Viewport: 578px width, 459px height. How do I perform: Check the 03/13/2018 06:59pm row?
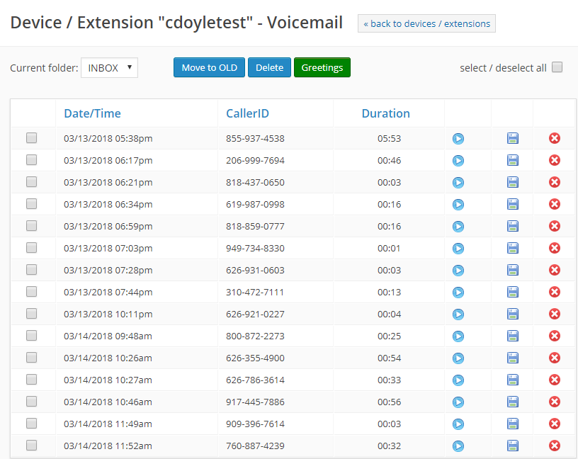(31, 226)
